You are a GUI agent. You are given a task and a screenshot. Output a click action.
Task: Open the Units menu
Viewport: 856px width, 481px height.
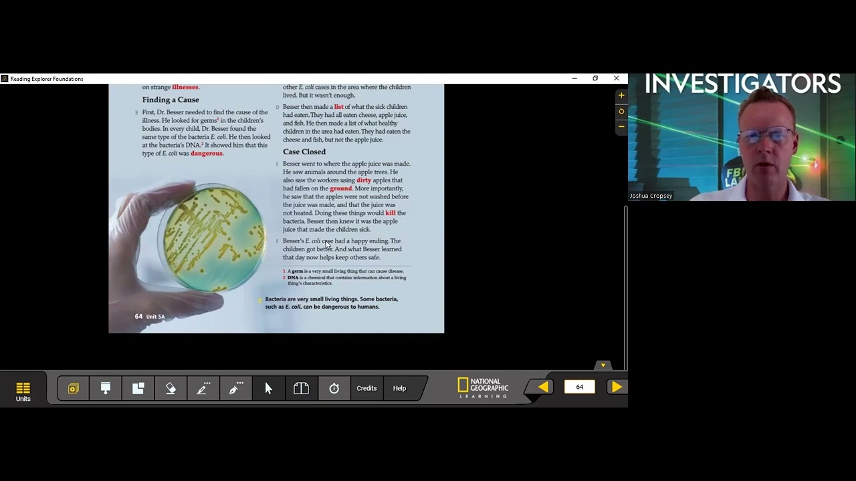[x=23, y=391]
